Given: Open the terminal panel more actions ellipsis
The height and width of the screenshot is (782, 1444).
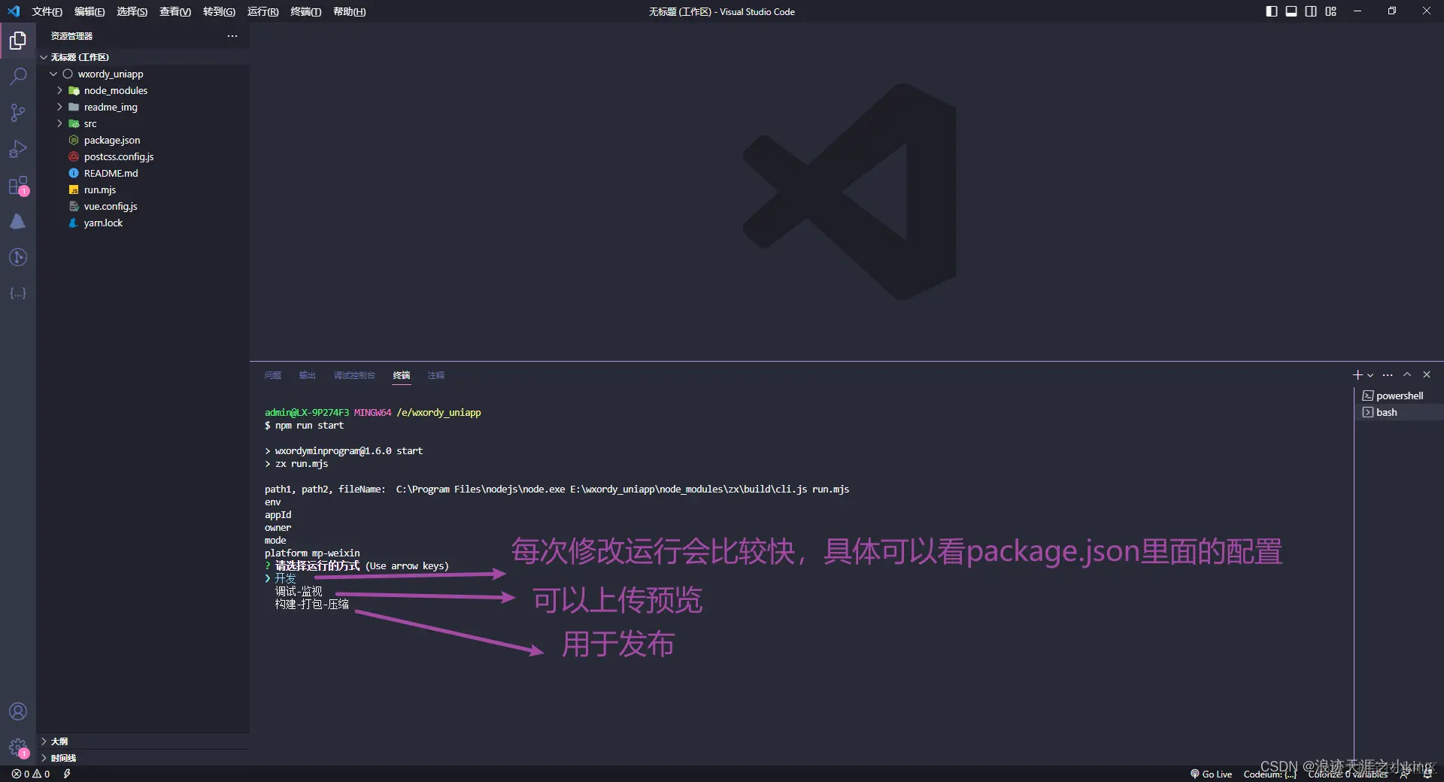Looking at the screenshot, I should click(x=1388, y=374).
